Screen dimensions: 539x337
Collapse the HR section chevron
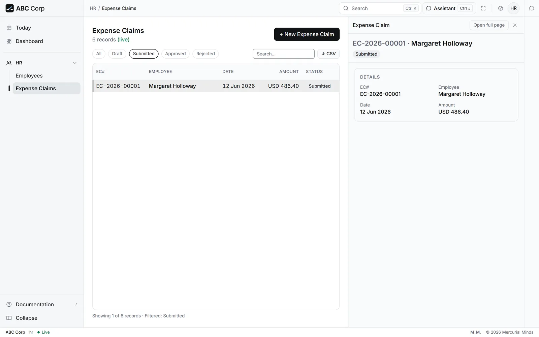pyautogui.click(x=75, y=63)
